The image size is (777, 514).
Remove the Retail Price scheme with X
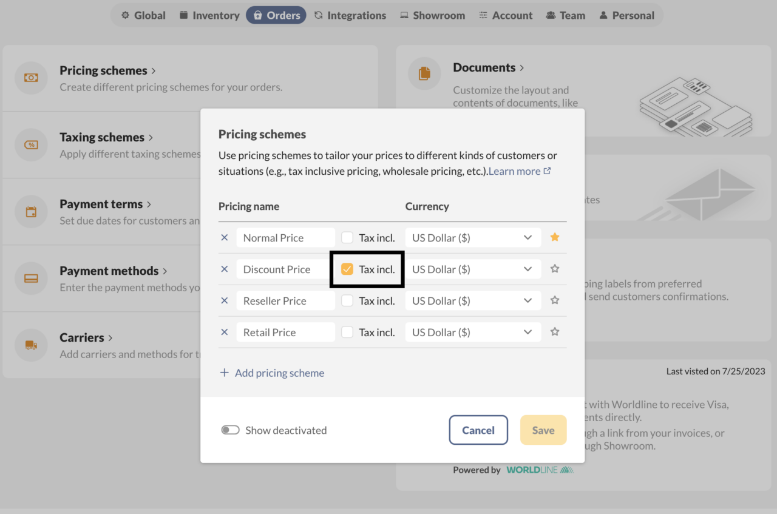point(225,333)
